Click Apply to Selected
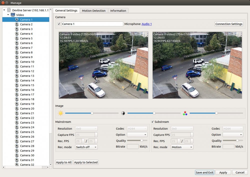This screenshot has width=250, height=177. [x=86, y=162]
